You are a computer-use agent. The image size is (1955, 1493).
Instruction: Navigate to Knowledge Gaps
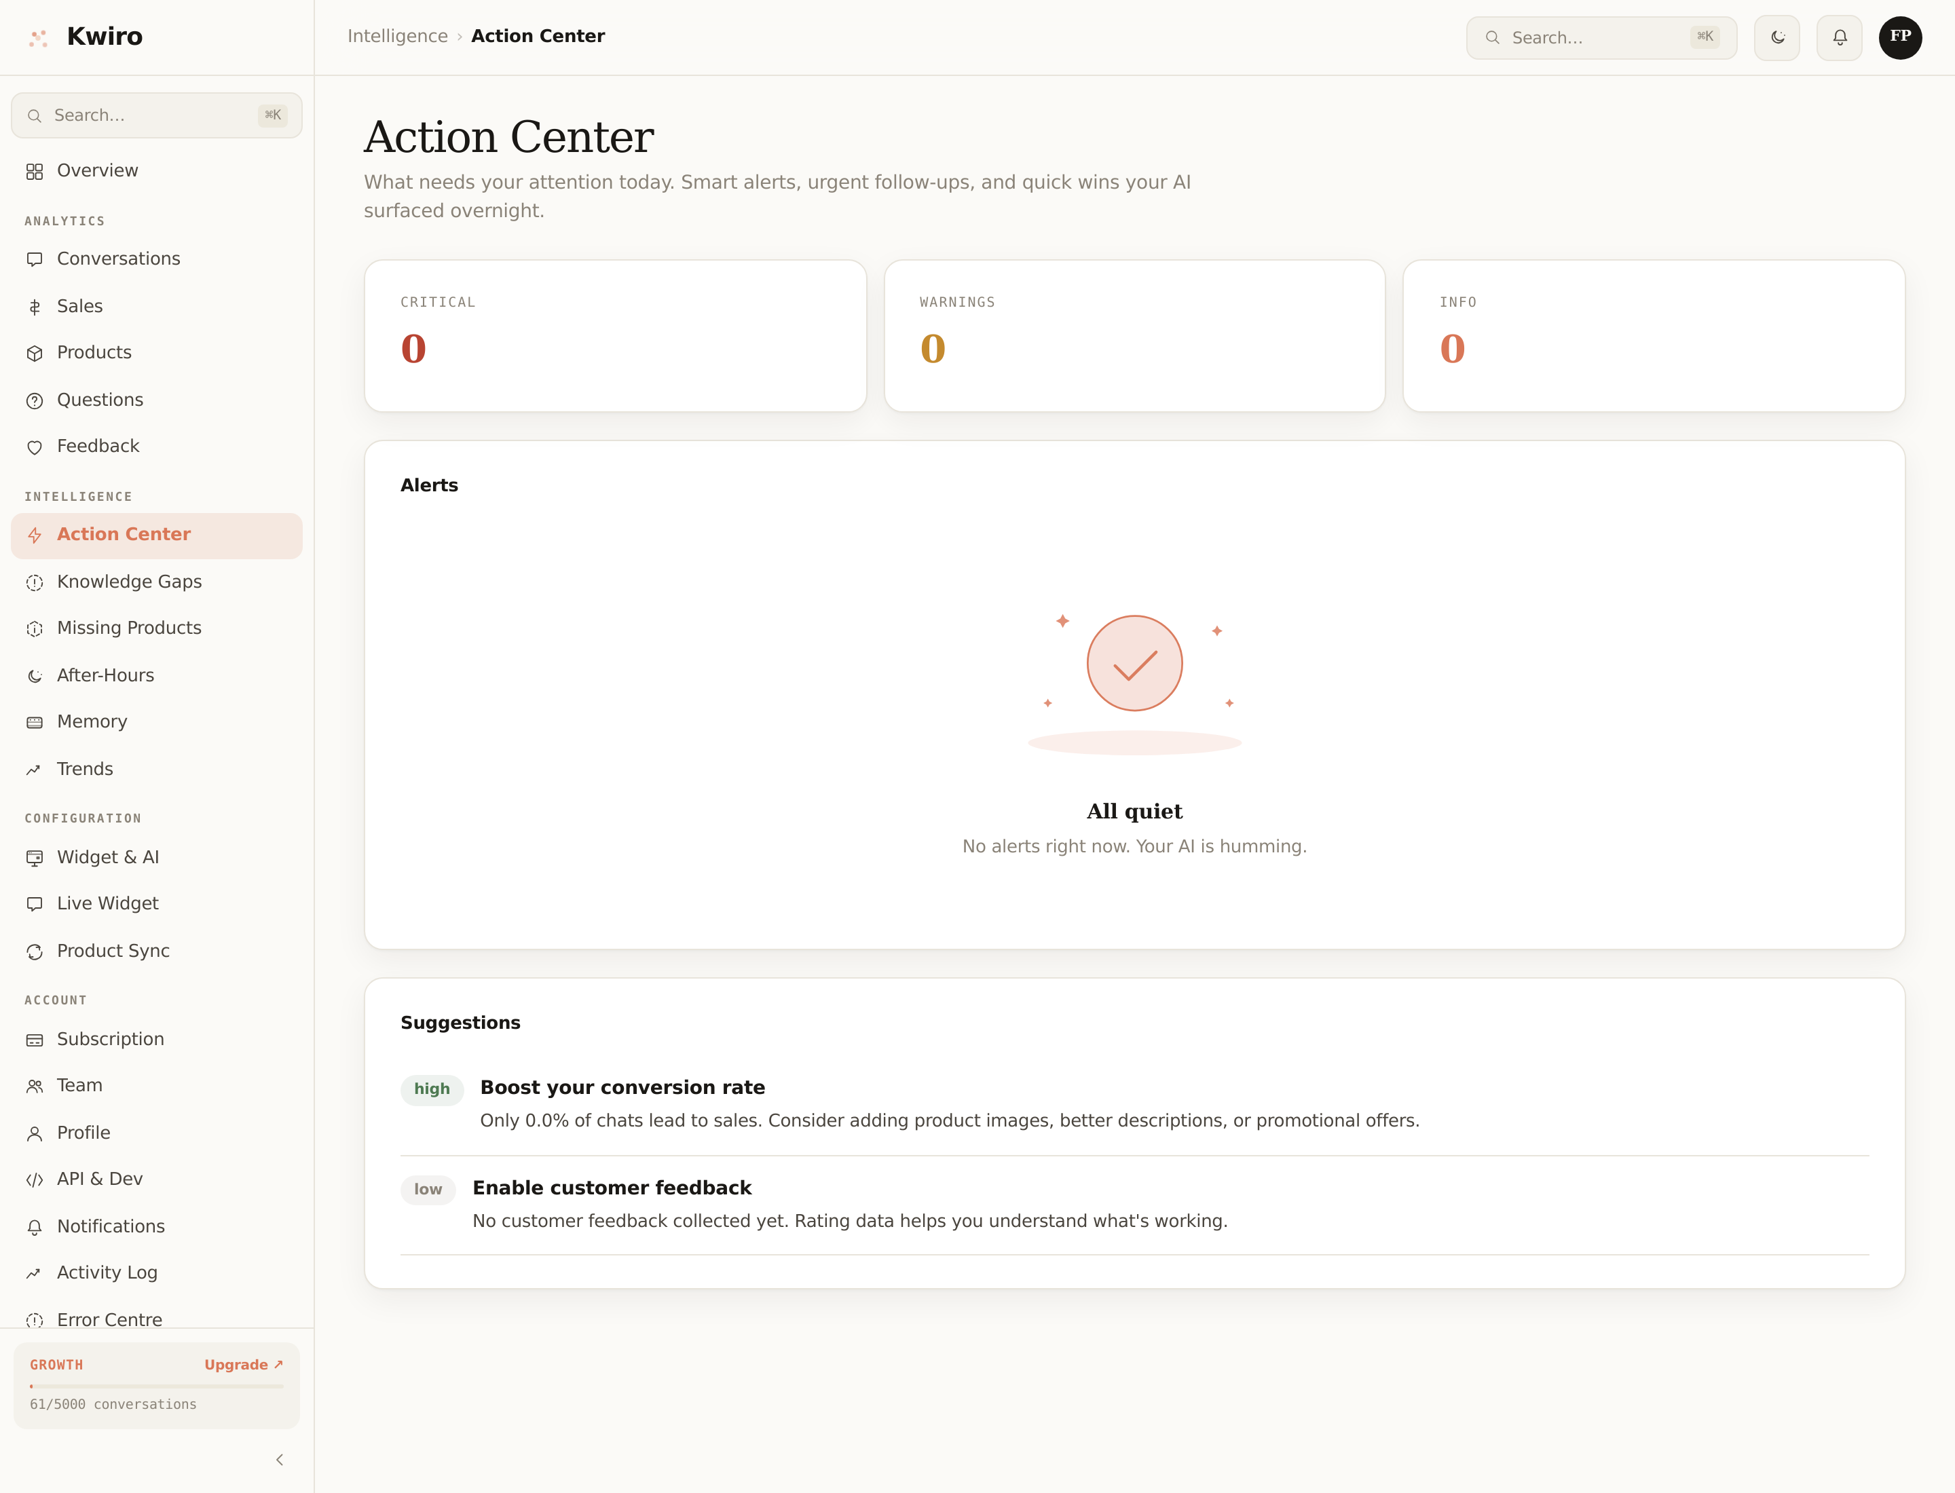point(157,582)
